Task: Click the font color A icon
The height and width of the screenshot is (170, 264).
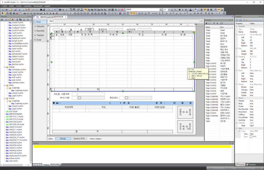Action: click(191, 10)
